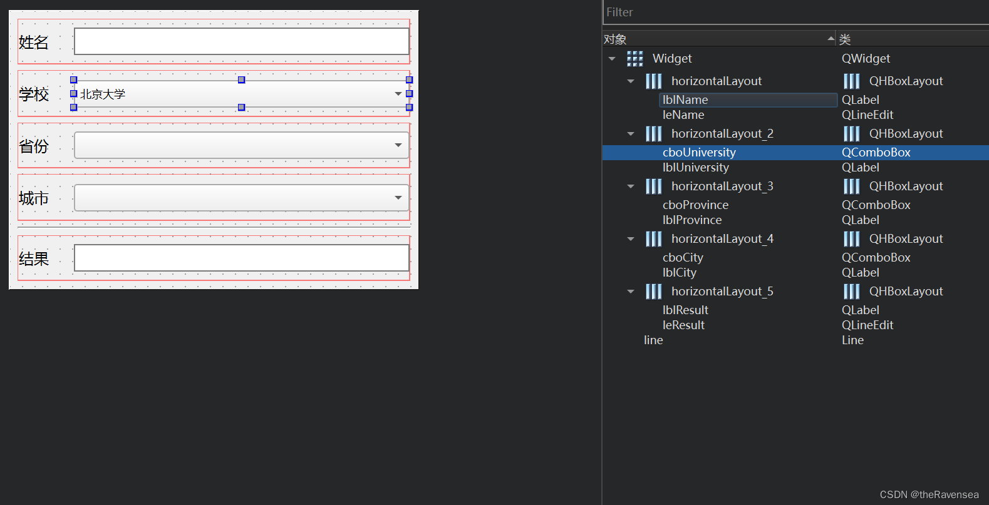Select cboCity in the object tree
The width and height of the screenshot is (989, 505).
click(x=683, y=258)
